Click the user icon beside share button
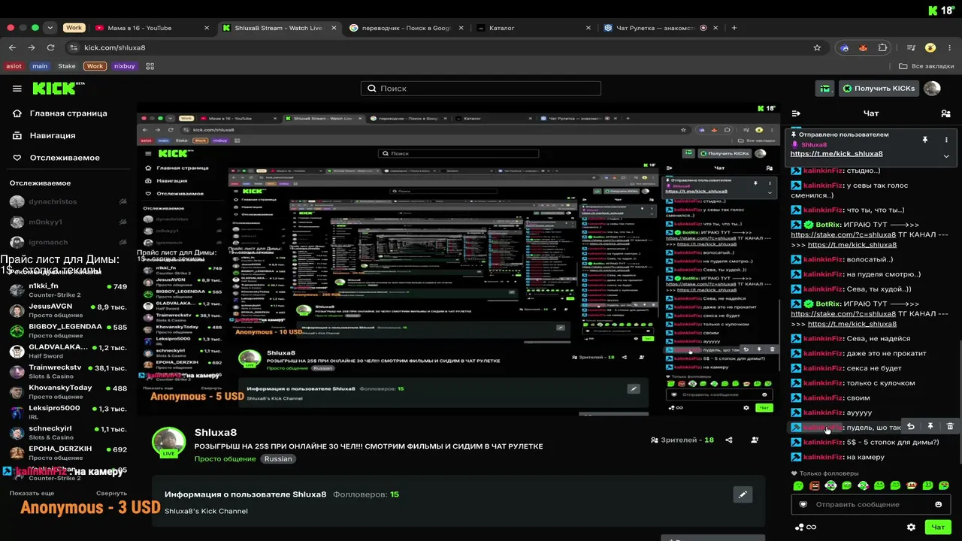 pos(755,440)
